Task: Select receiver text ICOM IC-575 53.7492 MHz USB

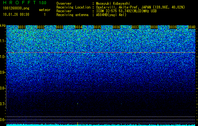Action: [x=126, y=11]
